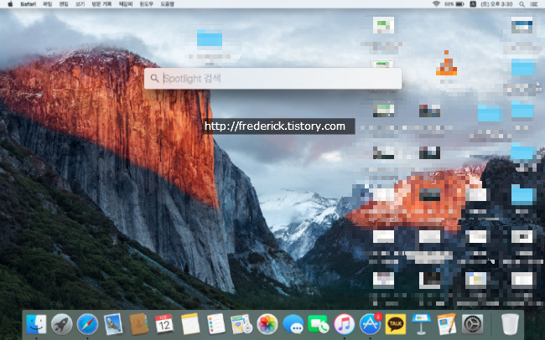Open the 파일 menu
Screen dimensions: 545x340
pos(47,4)
